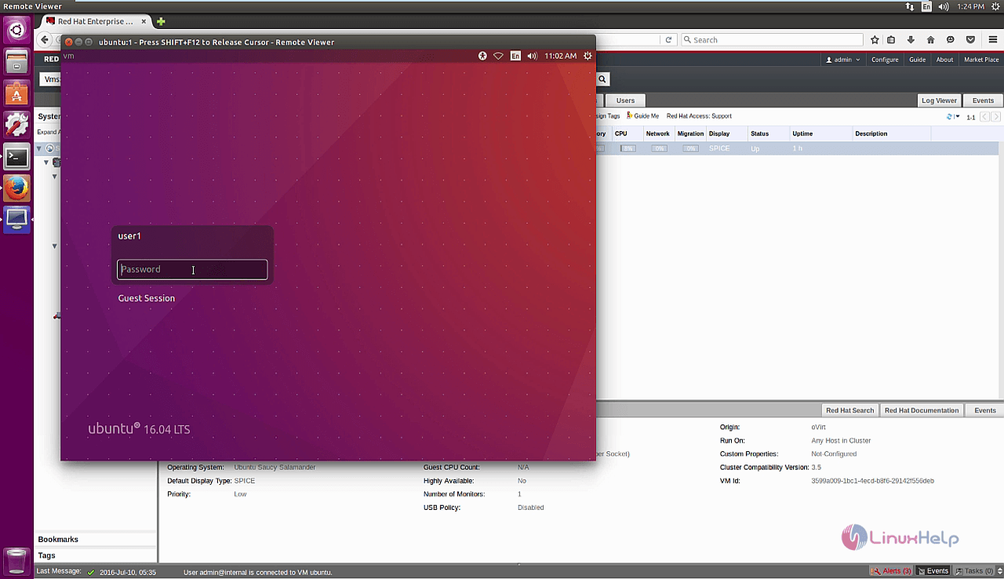Viewport: 1004px width, 579px height.
Task: Open Red Hat Documentation sub-tab
Action: click(922, 410)
